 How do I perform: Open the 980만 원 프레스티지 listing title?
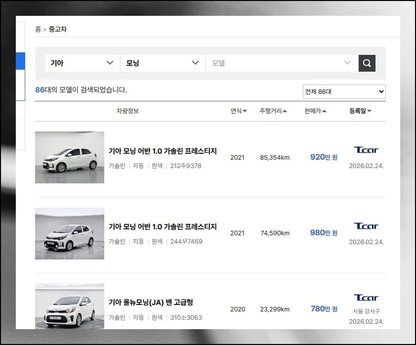click(x=163, y=227)
